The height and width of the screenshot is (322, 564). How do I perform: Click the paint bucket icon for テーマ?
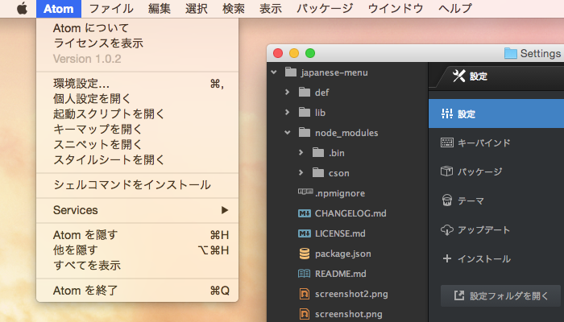[446, 200]
